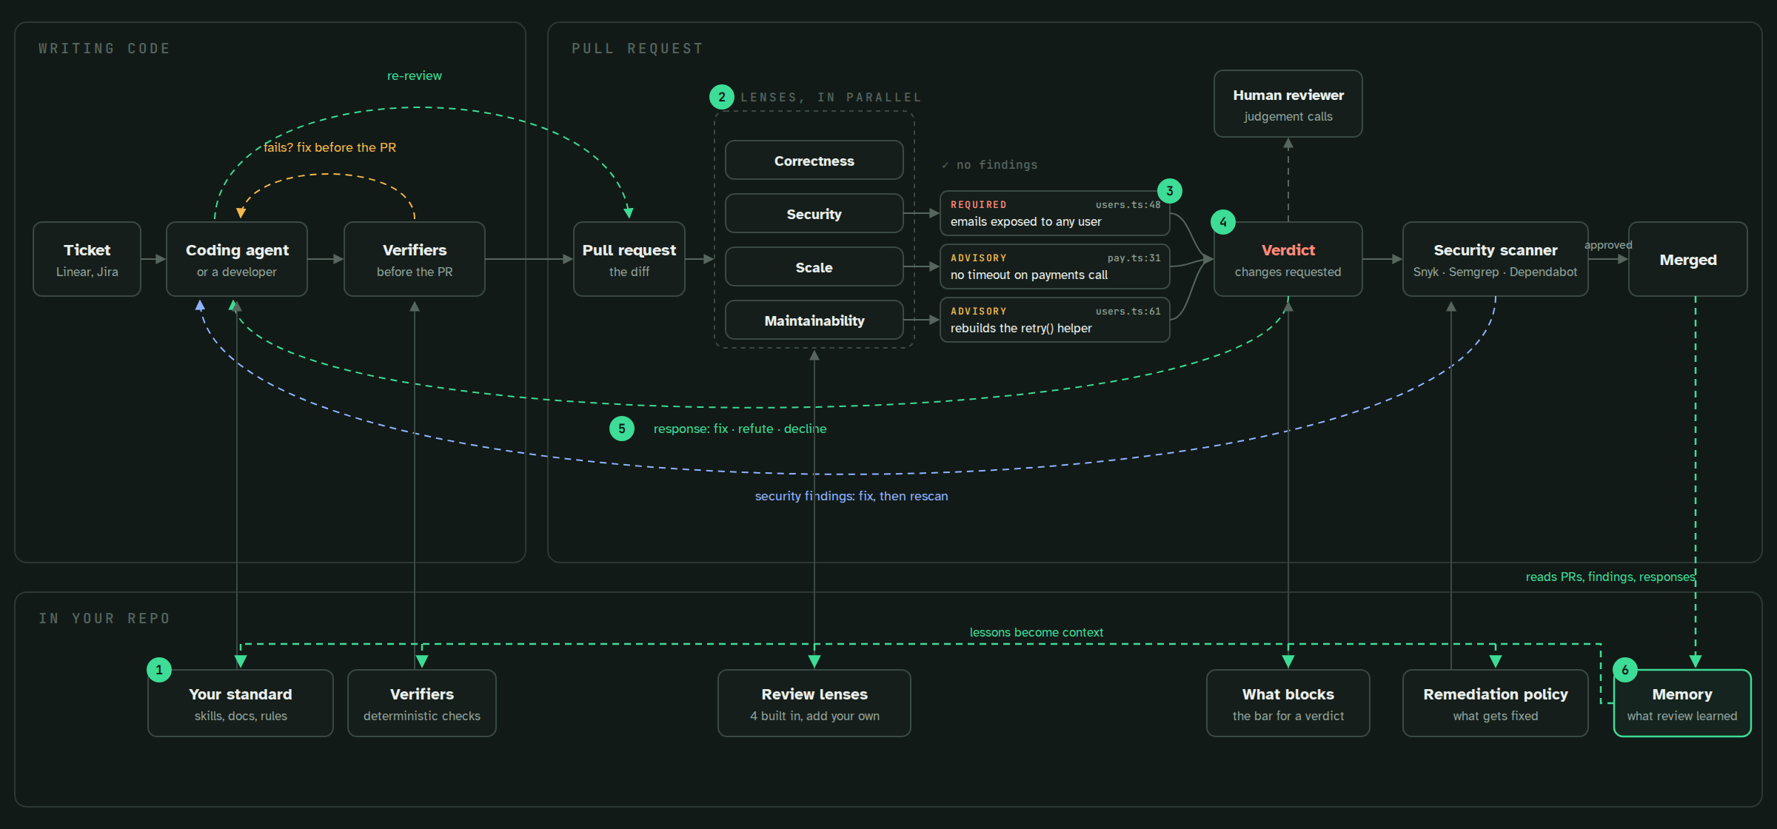Select the Human reviewer node

pyautogui.click(x=1288, y=104)
